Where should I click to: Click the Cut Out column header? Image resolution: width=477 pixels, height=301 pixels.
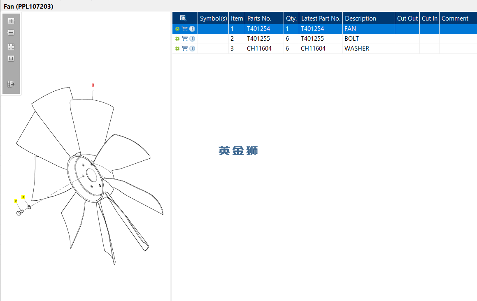407,18
